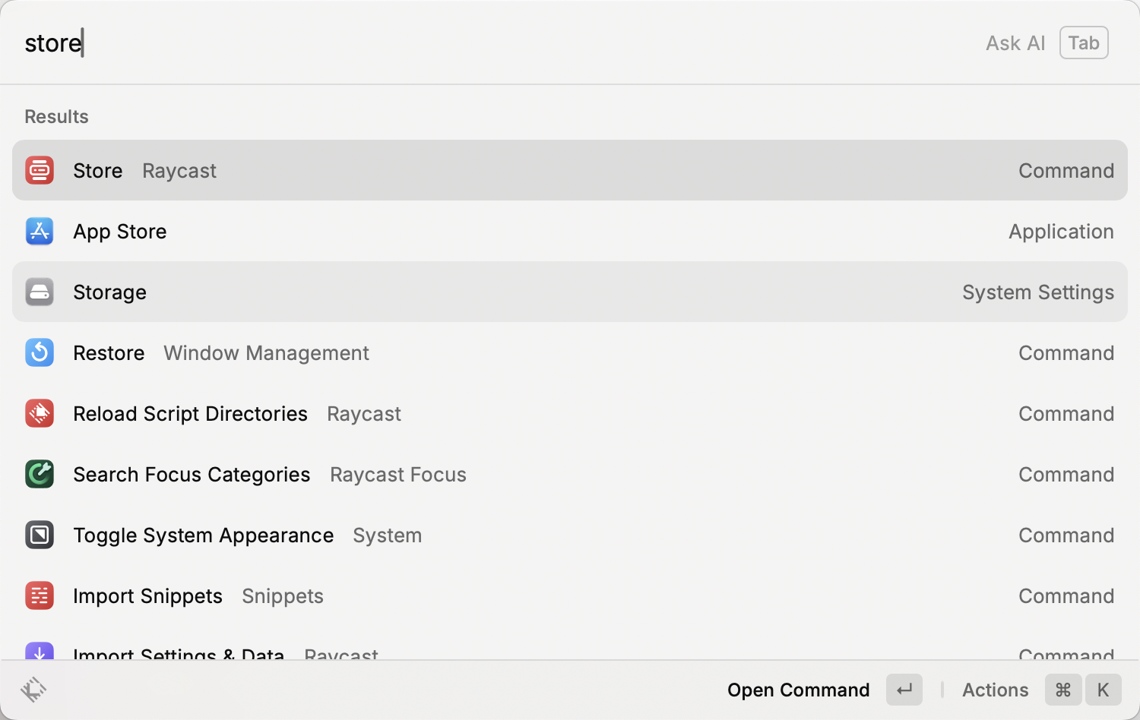Click the red Raycast Store icon

click(40, 170)
